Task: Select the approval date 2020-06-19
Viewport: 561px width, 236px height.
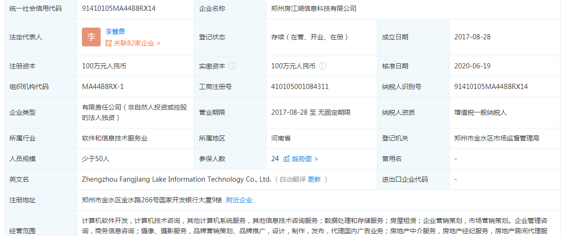Action: 472,66
